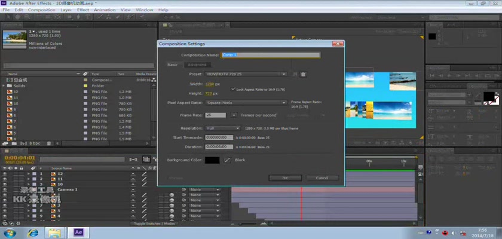Click the Composition Name input field
This screenshot has height=239, width=502.
(271, 55)
